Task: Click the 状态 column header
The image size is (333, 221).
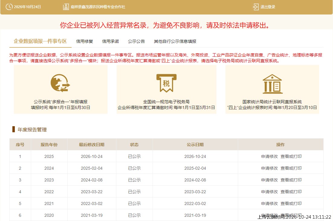Action: (x=134, y=145)
